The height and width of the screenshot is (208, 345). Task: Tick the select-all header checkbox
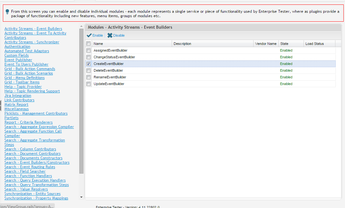[x=89, y=44]
